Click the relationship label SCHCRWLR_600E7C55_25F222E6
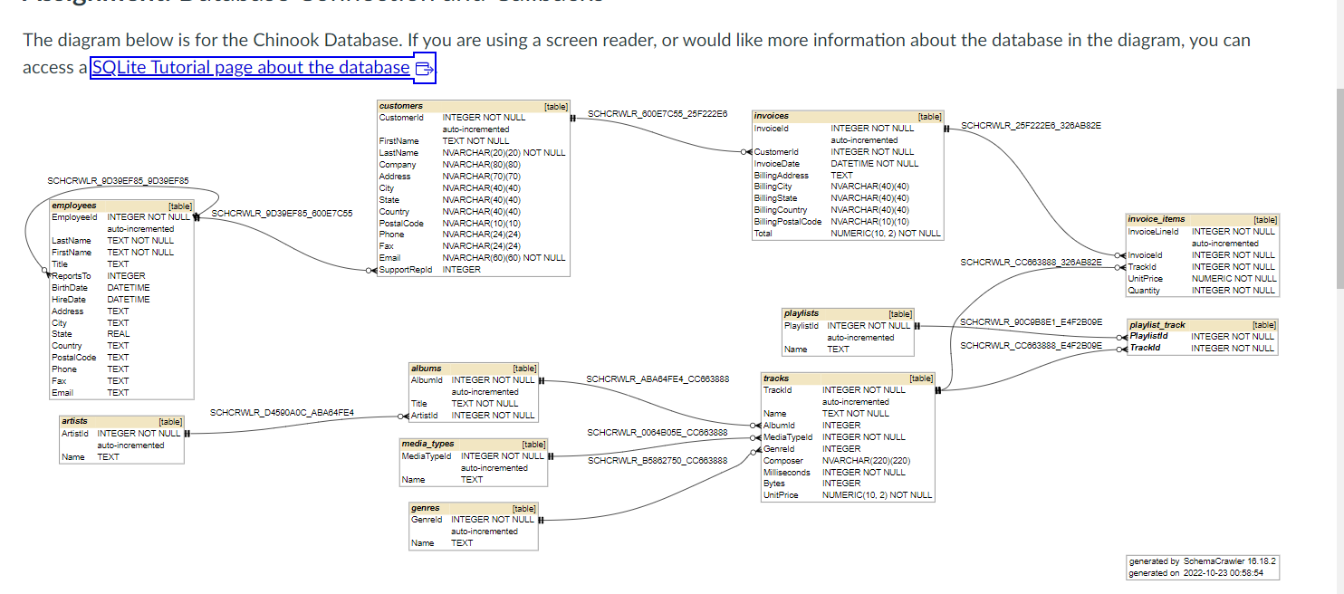Screen dimensions: 1344x594 [x=658, y=113]
